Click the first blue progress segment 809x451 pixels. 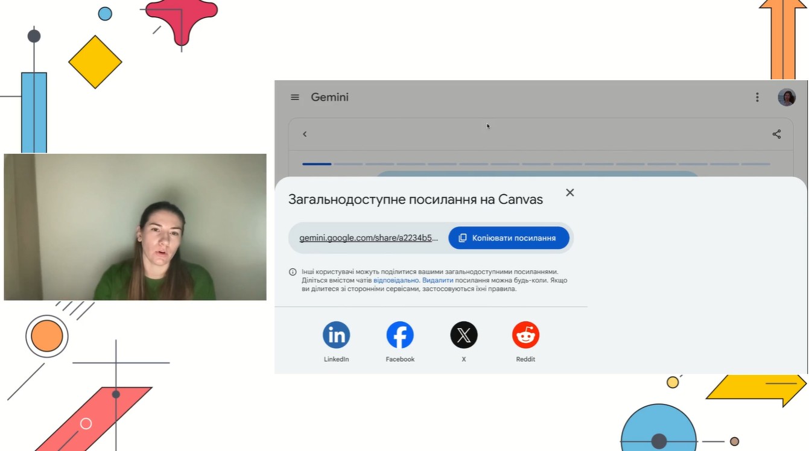[x=317, y=164]
